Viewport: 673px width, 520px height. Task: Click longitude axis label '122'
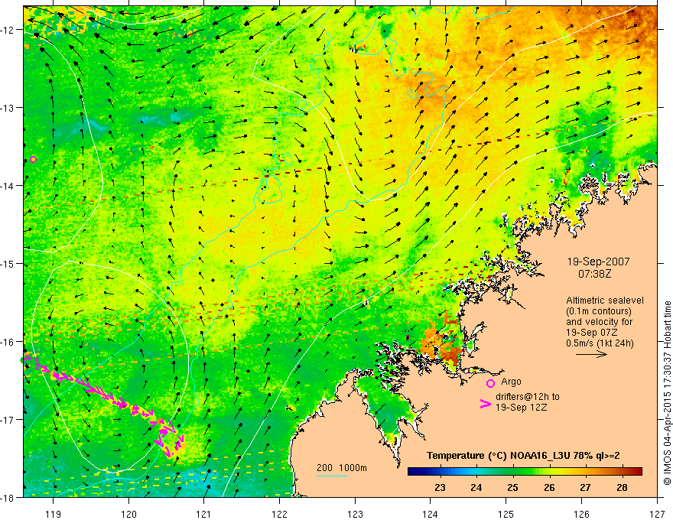pos(279,514)
